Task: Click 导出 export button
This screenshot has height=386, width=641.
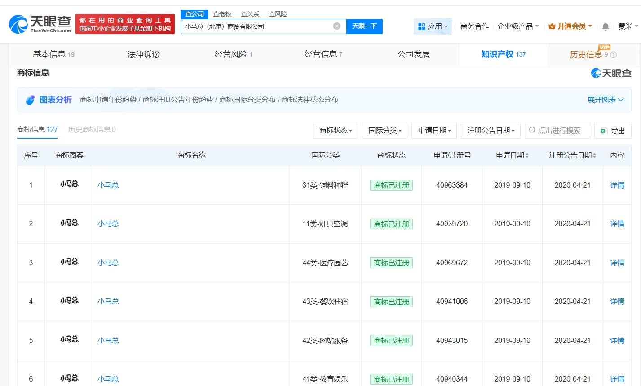Action: click(613, 131)
